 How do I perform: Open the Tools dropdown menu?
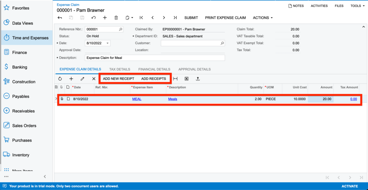[x=358, y=6]
